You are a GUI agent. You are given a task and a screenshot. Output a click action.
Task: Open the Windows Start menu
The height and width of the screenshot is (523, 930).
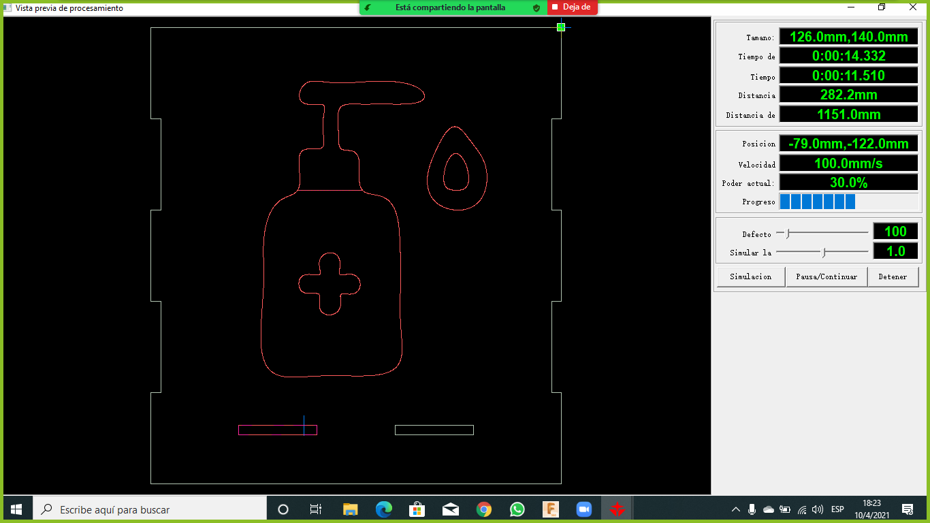coord(16,509)
